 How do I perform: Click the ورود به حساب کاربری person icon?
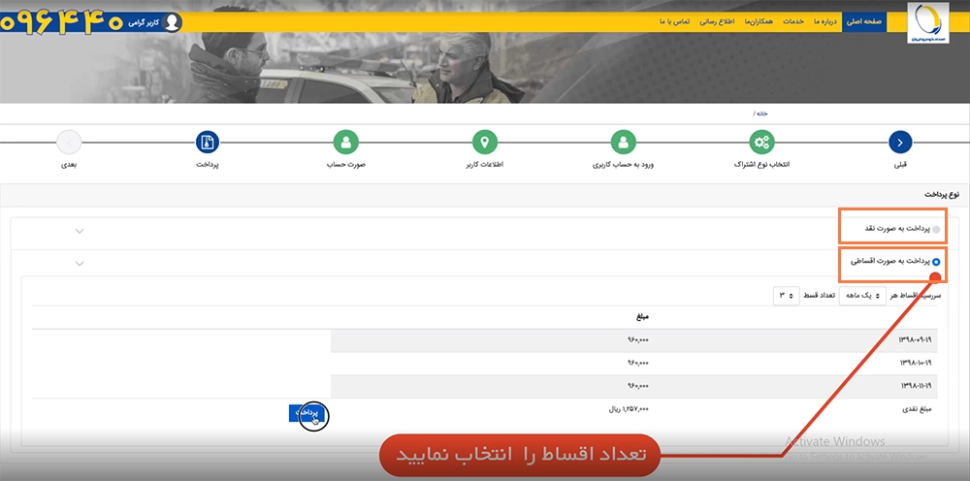coord(623,143)
